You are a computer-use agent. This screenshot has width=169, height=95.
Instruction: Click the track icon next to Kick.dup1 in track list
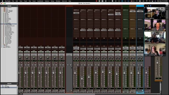(6, 36)
